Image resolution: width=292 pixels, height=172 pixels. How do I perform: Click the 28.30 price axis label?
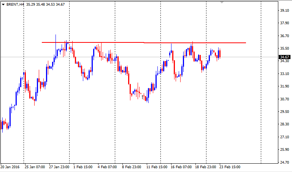(285, 124)
